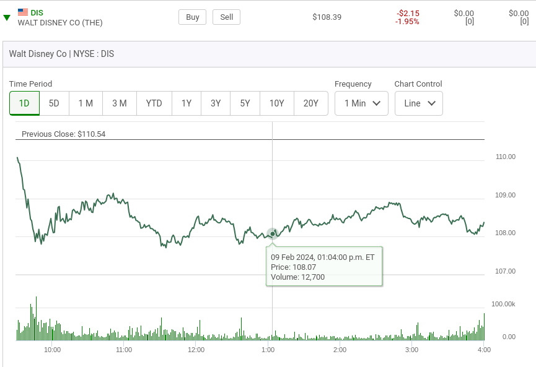Image resolution: width=536 pixels, height=367 pixels.
Task: Select the 1Y time period
Action: (187, 103)
